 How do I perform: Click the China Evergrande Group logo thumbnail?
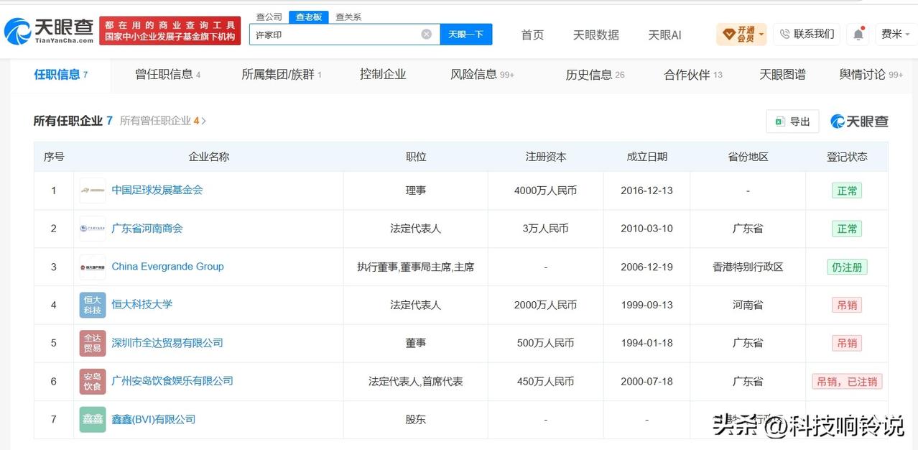tap(93, 267)
